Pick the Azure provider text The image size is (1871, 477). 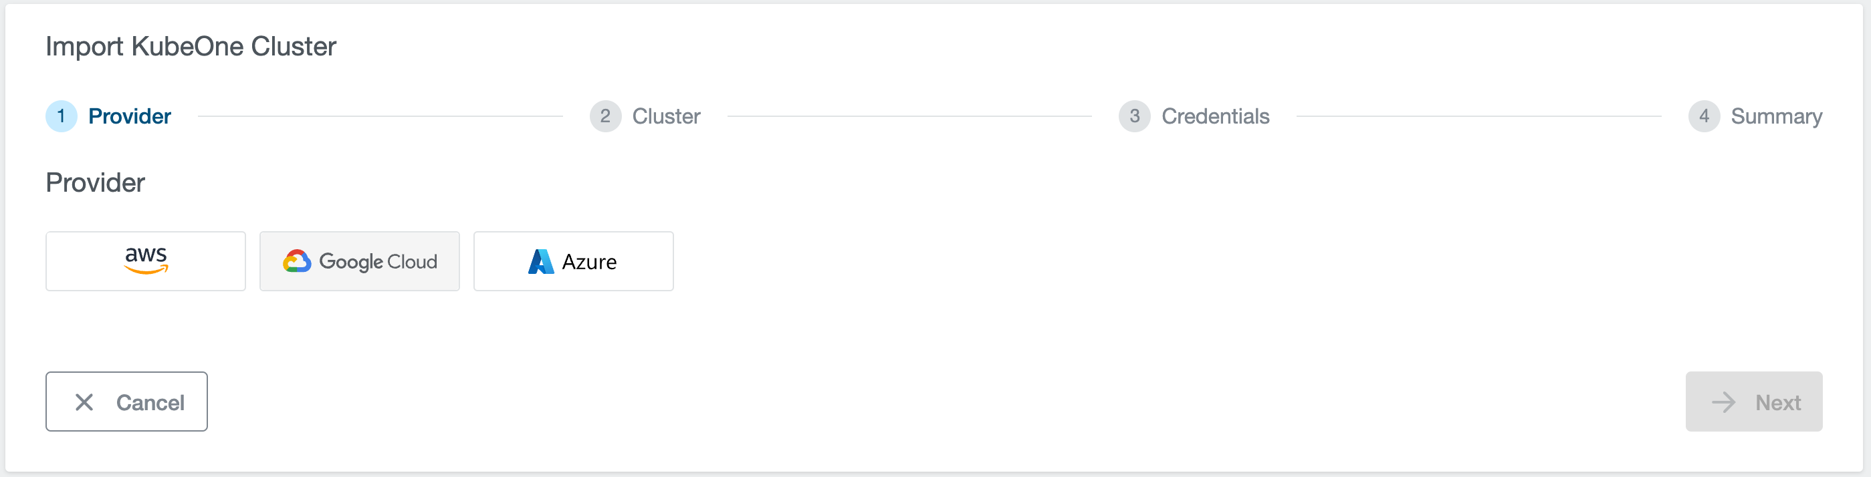589,262
